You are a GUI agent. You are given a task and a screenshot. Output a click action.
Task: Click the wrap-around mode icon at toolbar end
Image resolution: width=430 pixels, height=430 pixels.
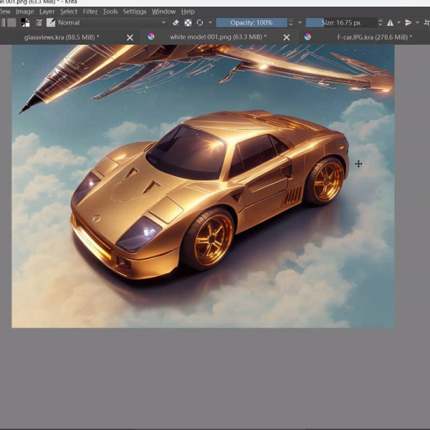pos(425,23)
